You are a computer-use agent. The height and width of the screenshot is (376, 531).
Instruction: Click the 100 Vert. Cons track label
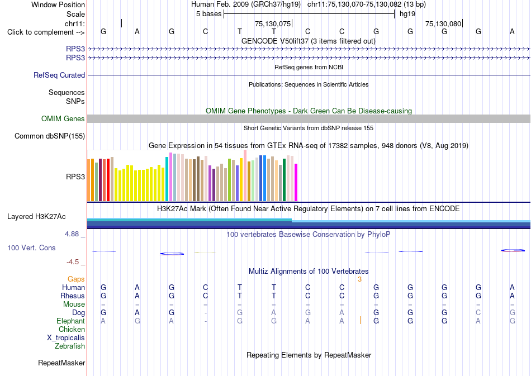pos(31,248)
